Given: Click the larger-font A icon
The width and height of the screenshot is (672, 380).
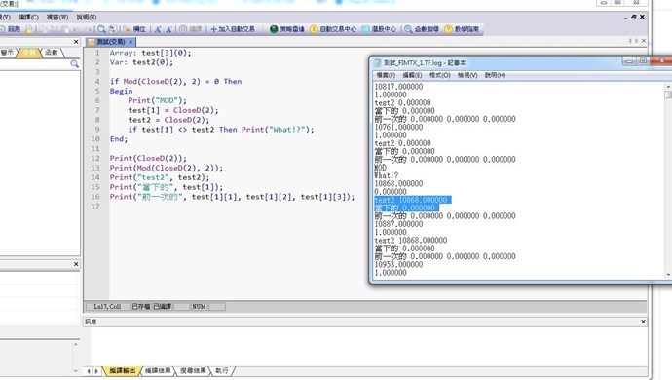Looking at the screenshot, I should [157, 29].
